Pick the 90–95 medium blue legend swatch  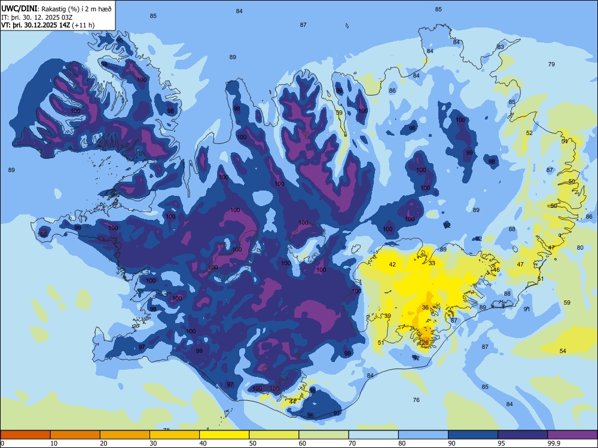(x=473, y=435)
